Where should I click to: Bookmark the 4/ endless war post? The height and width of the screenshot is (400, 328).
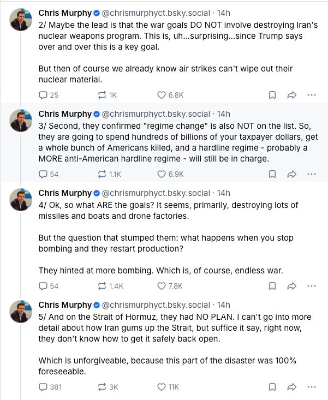pyautogui.click(x=272, y=285)
